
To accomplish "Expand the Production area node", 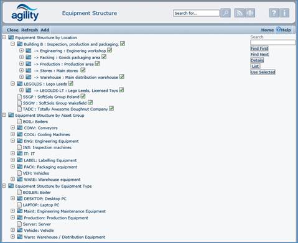I will pos(21,63).
